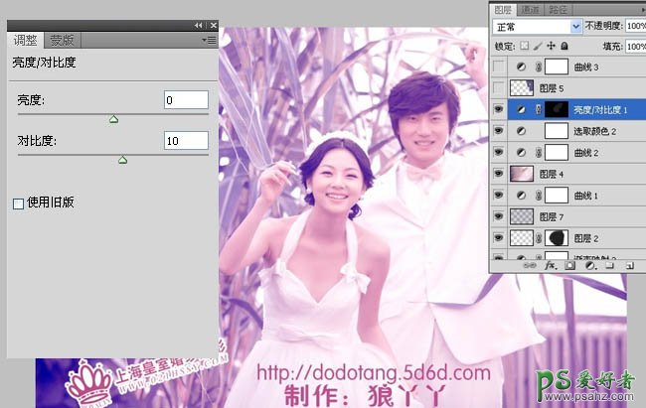Click the lock position move icon
This screenshot has height=408, width=646.
[551, 45]
